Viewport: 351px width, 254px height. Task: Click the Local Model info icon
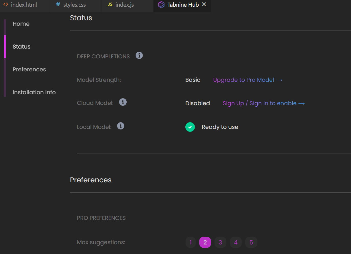tap(121, 126)
